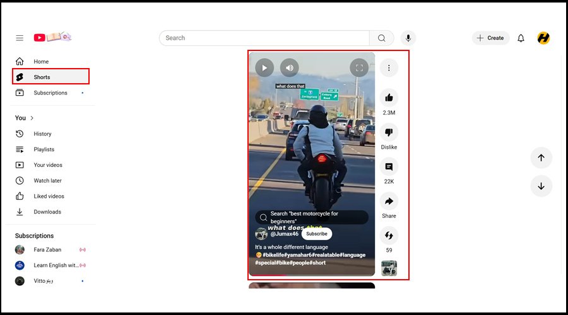Open the three-dot more options menu
Viewport: 568px width, 315px height.
(x=389, y=67)
